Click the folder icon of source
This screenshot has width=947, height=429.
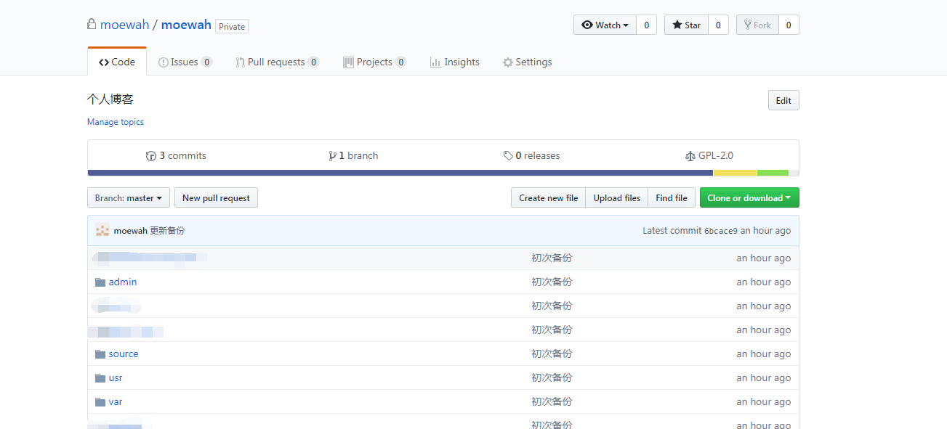point(100,354)
